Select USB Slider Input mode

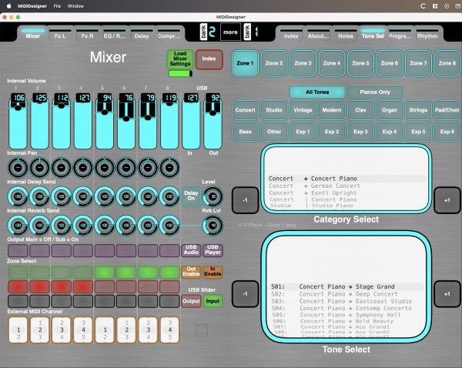(213, 301)
